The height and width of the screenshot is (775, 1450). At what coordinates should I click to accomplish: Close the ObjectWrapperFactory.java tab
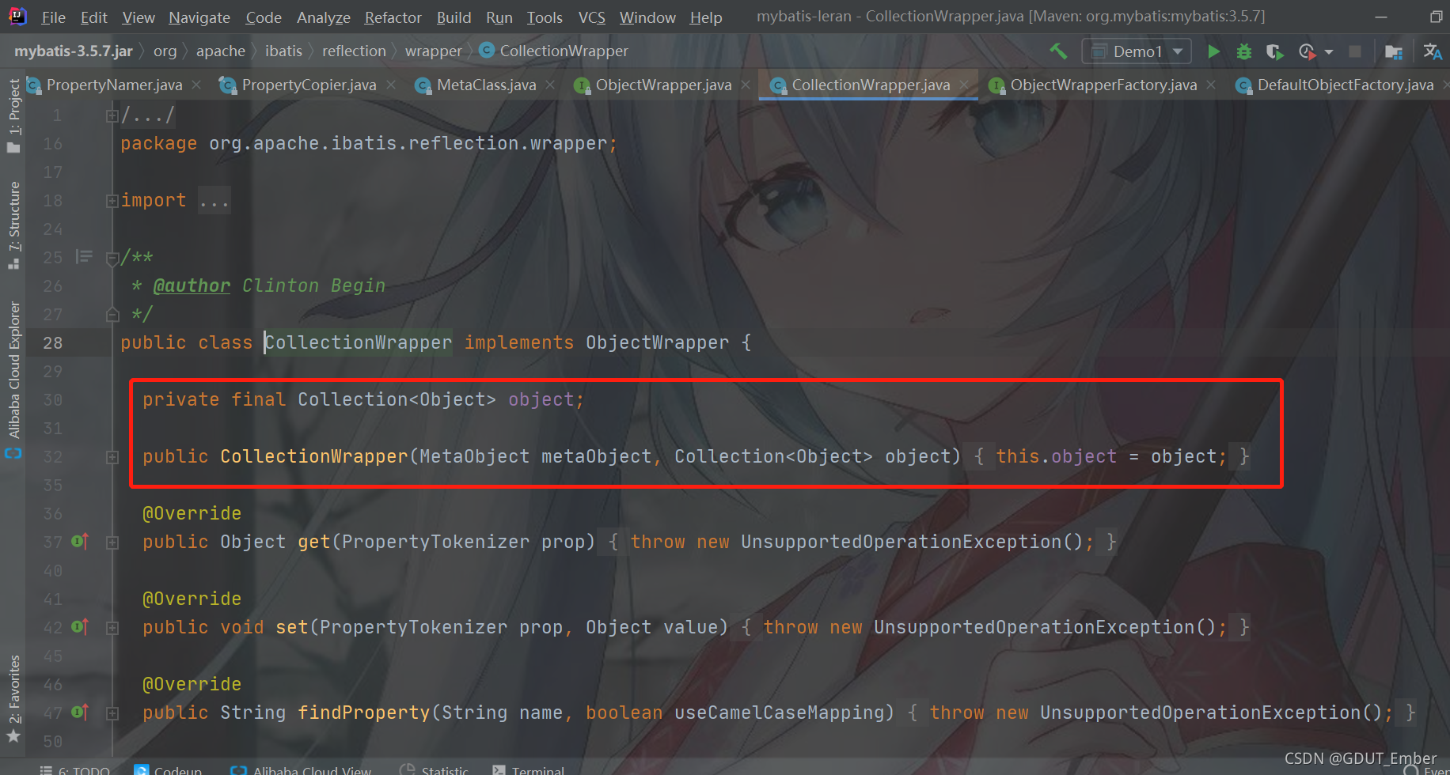[1211, 85]
